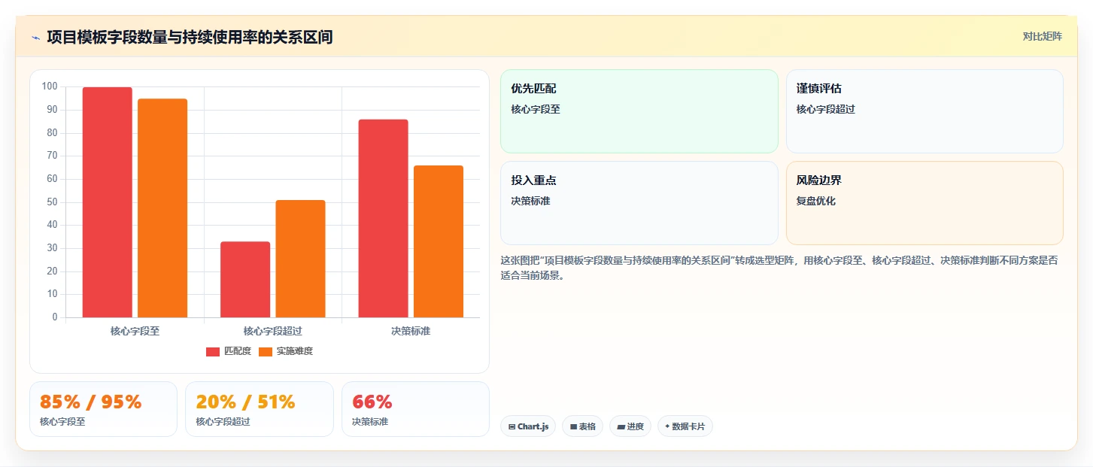The width and height of the screenshot is (1093, 467).
Task: Click 核心字段至 text in 优先匹配 card
Action: point(536,109)
